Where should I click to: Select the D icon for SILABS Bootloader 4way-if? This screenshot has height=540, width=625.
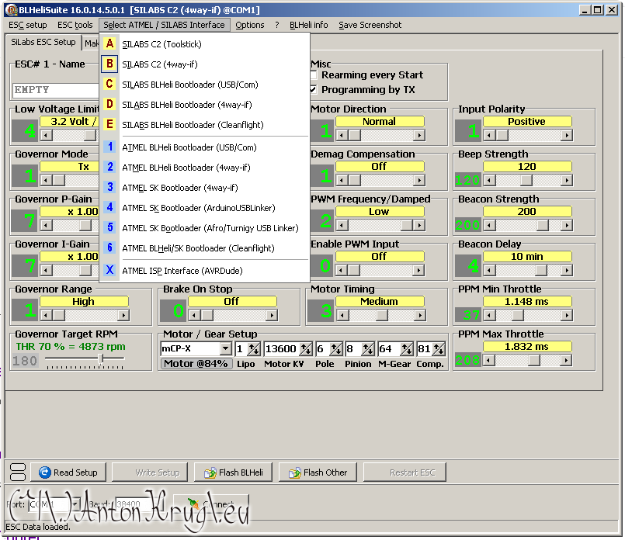[109, 104]
